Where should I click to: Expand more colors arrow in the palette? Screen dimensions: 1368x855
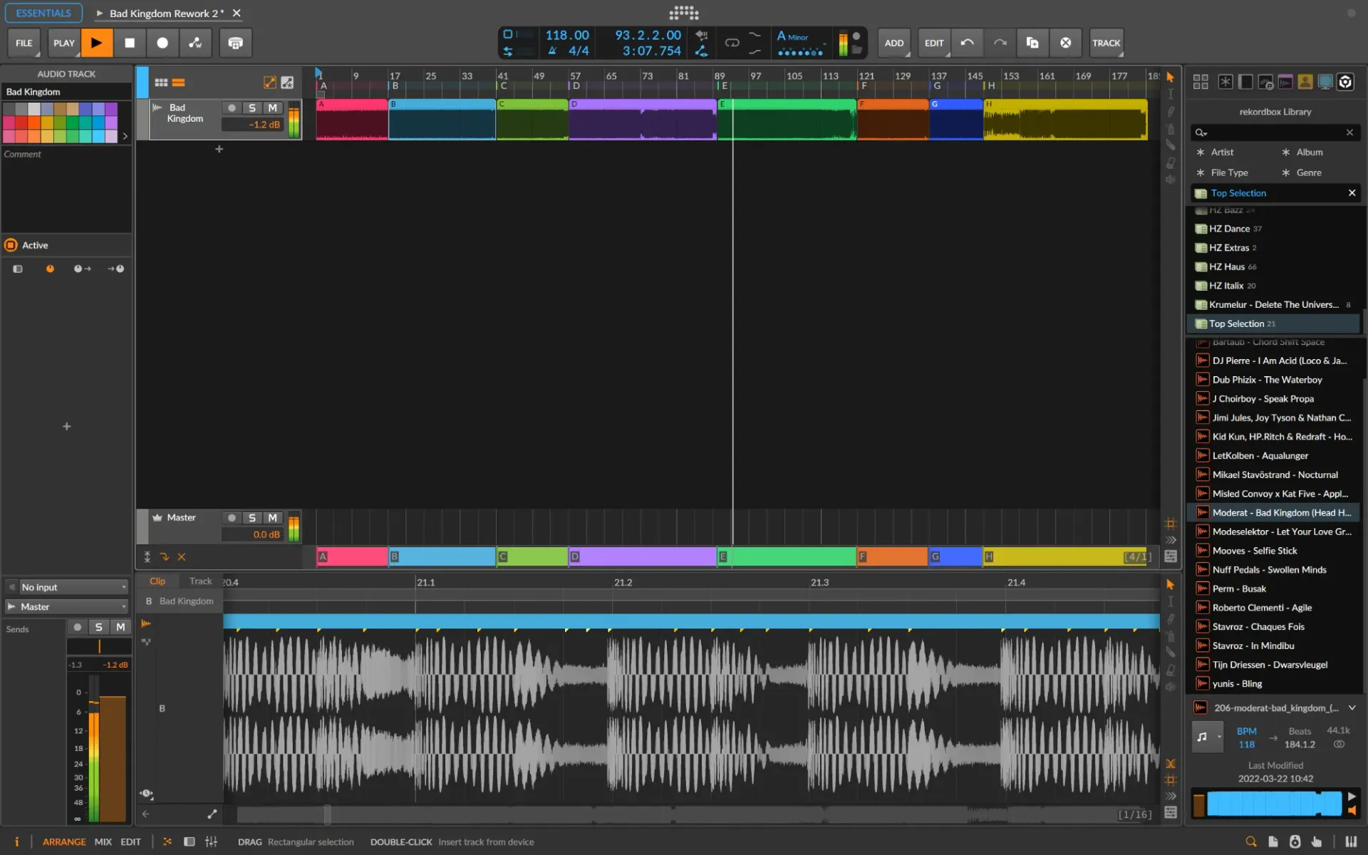125,135
